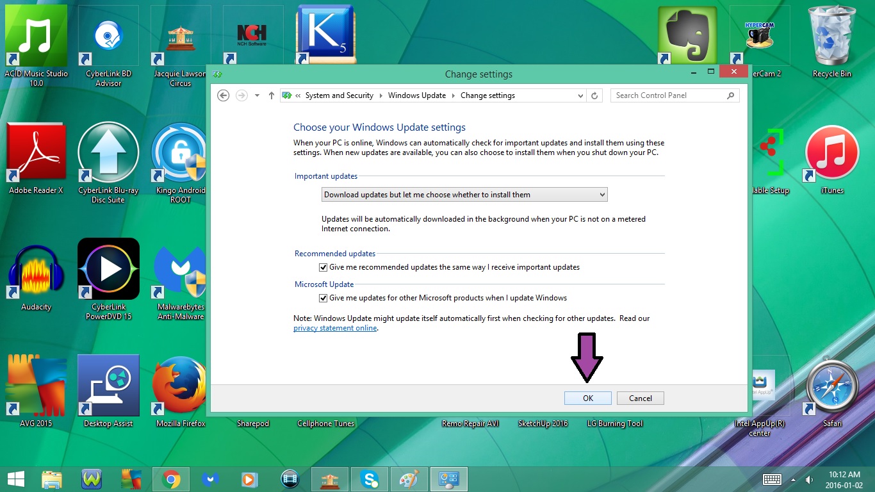Select the blue K5 desktop icon
The image size is (875, 492).
pos(326,36)
